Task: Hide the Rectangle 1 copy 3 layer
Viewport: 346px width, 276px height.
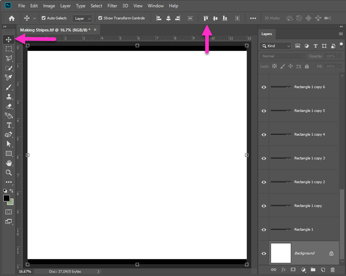Action: pos(264,158)
